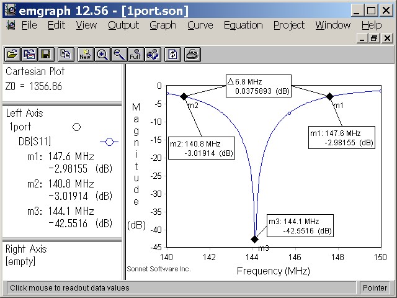
Task: Select the Zoom Out magnifier tool
Action: point(119,55)
